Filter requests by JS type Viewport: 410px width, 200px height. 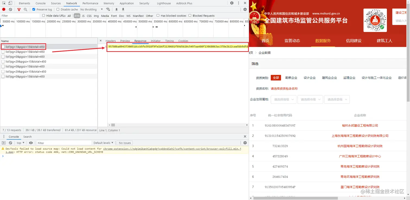tap(83, 16)
